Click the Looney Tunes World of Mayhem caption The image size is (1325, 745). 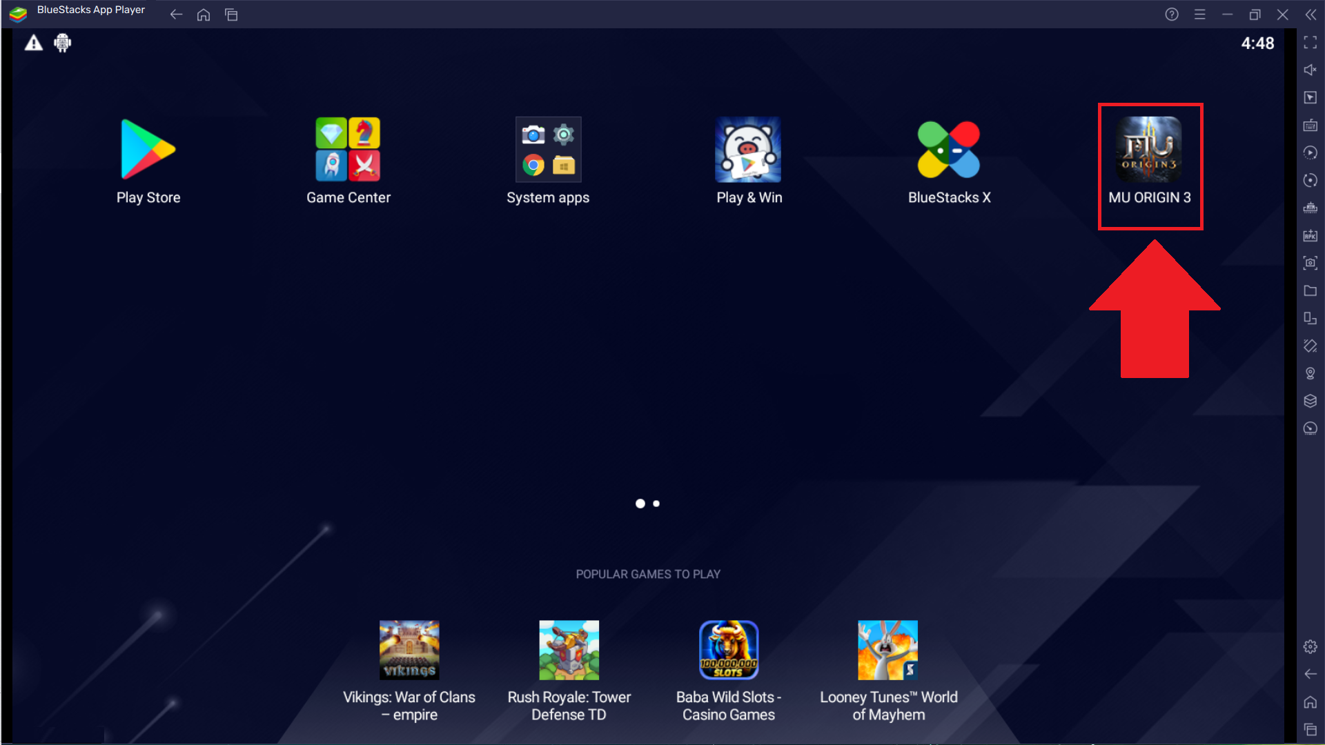pos(889,706)
